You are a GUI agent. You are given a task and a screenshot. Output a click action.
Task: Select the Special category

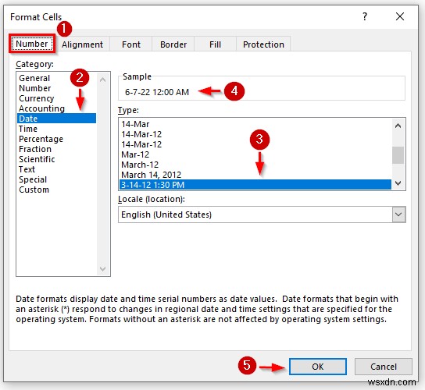[x=56, y=179]
